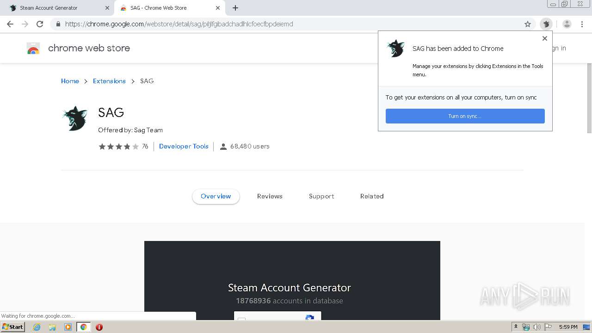Click the taskbar clock 5:59 PM

coord(568,327)
